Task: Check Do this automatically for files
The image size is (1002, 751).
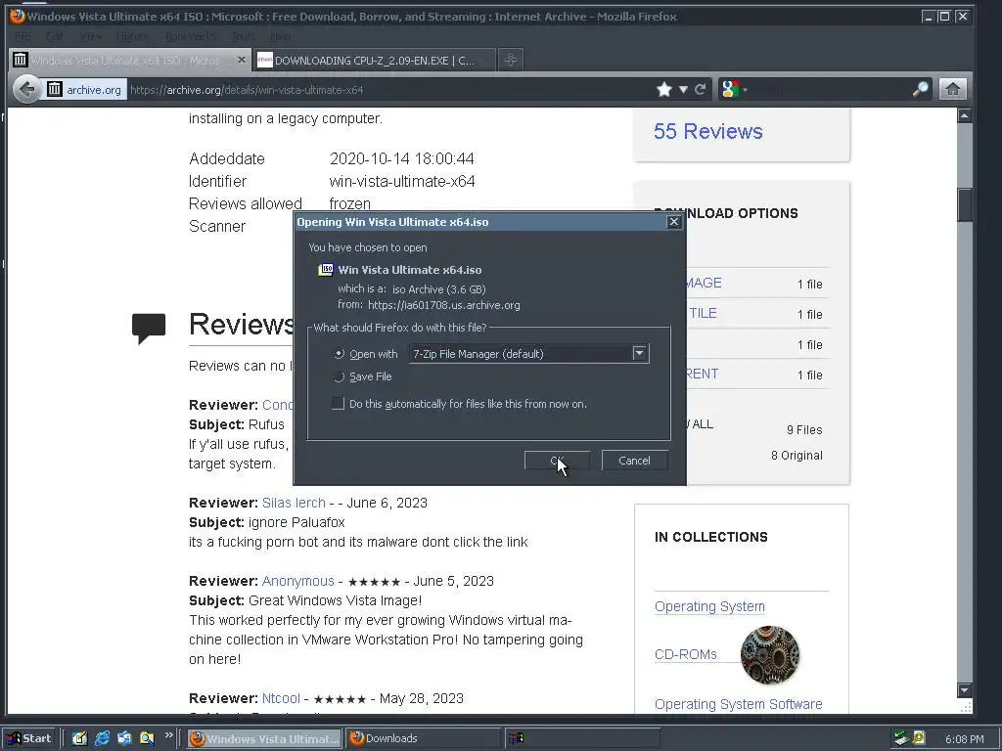Action: point(338,404)
